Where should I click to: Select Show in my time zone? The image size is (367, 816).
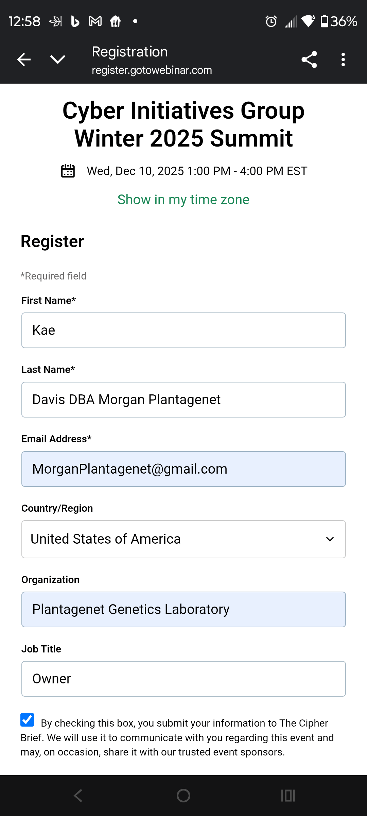(183, 200)
